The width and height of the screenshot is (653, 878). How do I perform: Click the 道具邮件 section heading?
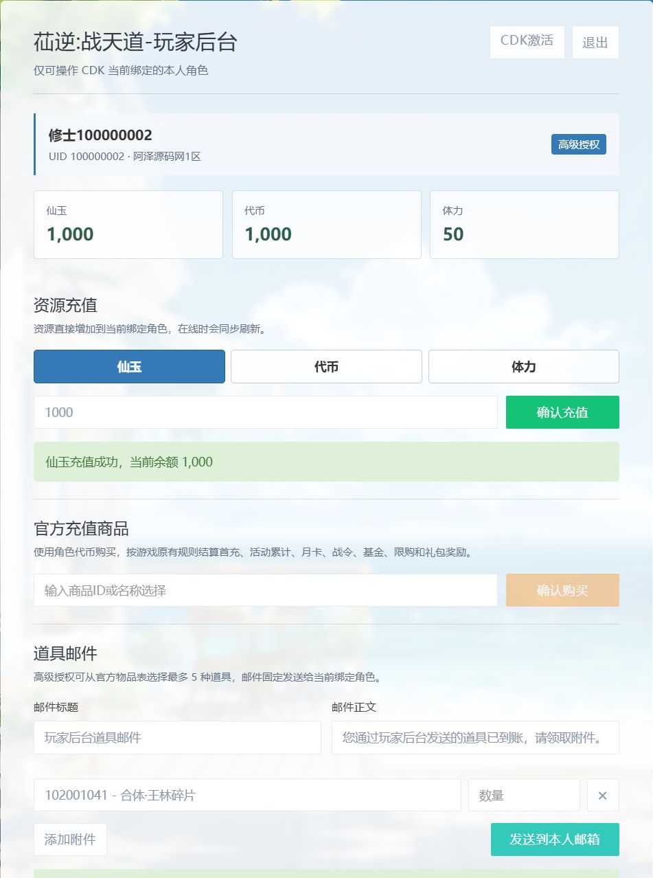66,653
